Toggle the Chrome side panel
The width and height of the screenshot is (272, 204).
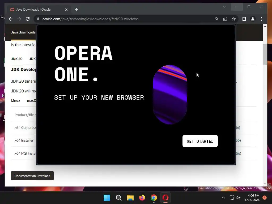pyautogui.click(x=244, y=19)
